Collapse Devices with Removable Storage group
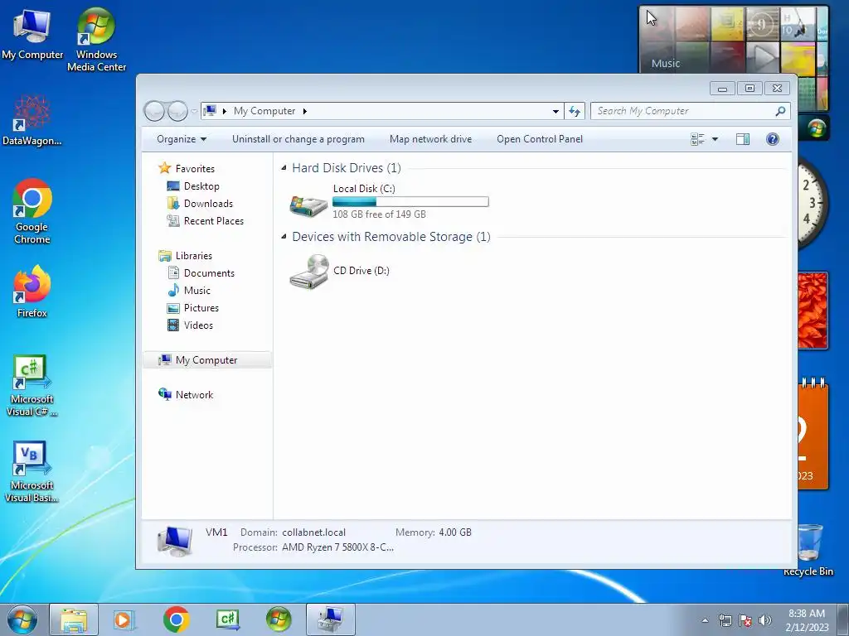Image resolution: width=849 pixels, height=636 pixels. pyautogui.click(x=284, y=237)
